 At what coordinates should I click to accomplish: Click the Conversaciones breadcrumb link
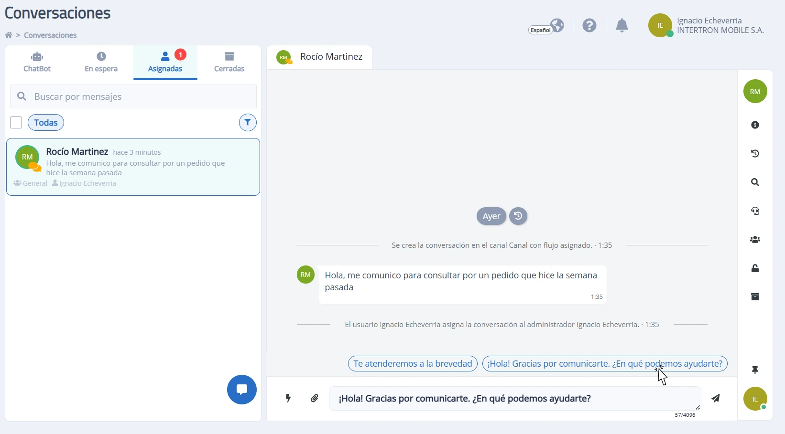click(50, 35)
